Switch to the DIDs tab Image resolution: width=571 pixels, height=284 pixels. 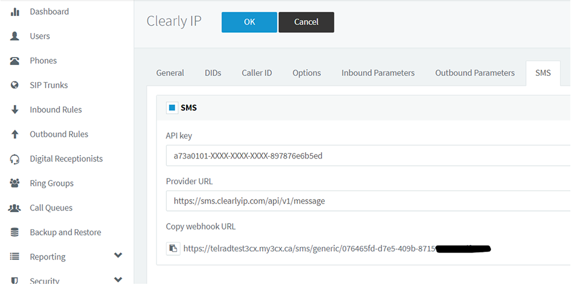click(213, 73)
